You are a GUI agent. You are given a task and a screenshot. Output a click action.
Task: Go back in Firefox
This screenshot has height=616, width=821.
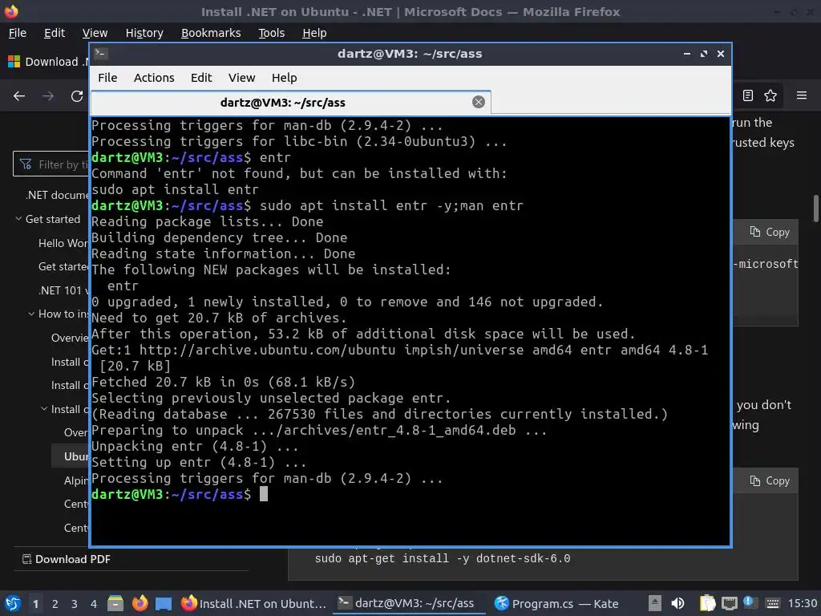coord(19,96)
